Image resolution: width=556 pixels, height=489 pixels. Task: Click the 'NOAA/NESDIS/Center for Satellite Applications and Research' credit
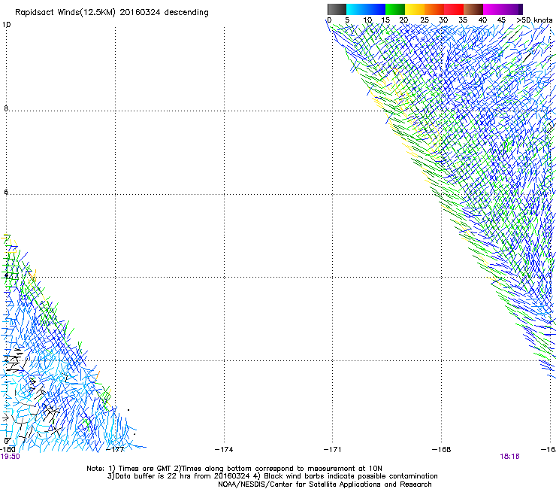[325, 484]
